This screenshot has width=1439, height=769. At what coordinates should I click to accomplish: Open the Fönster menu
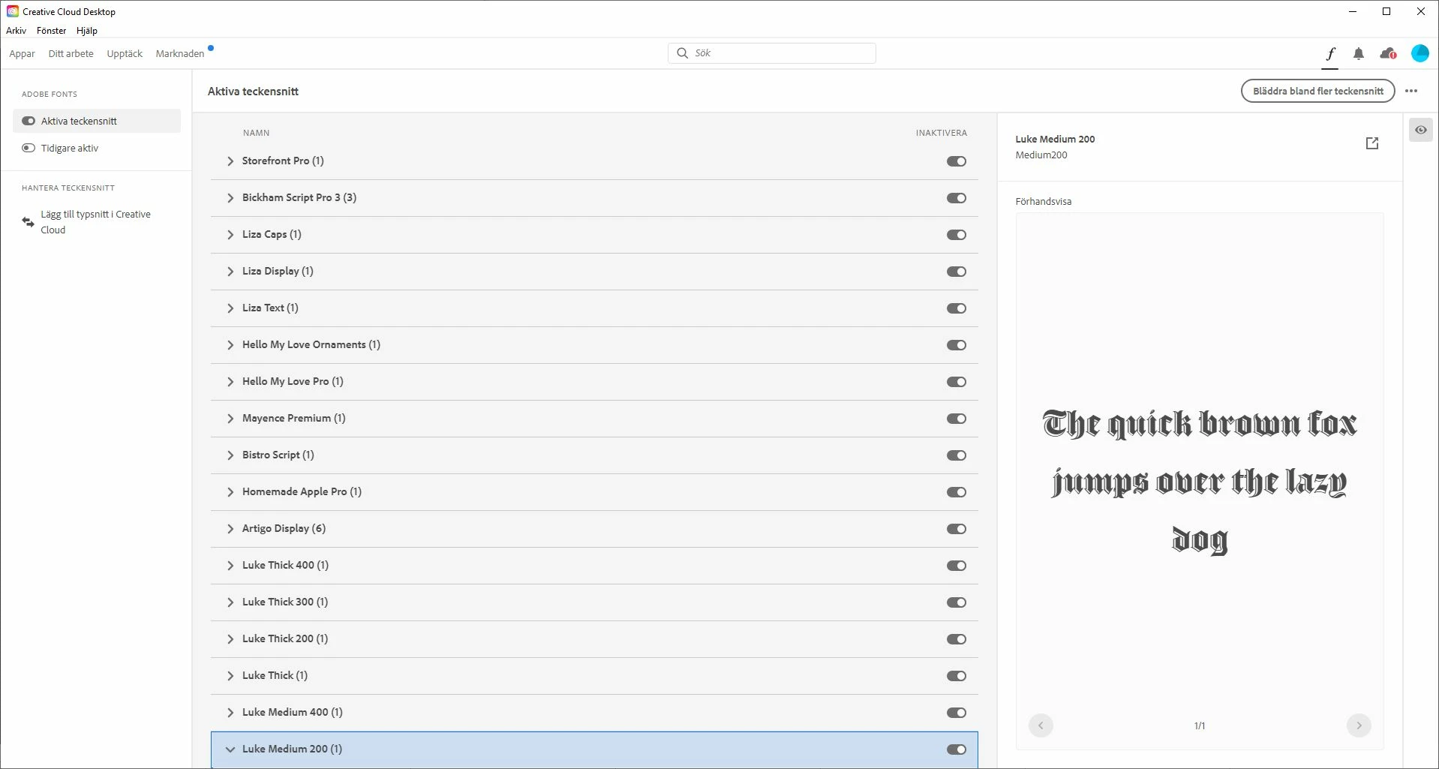point(51,31)
